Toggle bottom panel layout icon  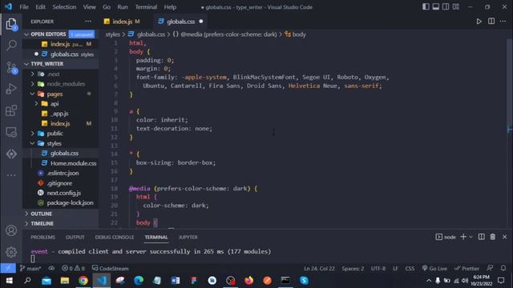coord(436,7)
